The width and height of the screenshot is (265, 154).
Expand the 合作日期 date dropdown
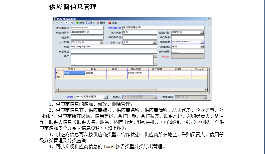pos(101,43)
